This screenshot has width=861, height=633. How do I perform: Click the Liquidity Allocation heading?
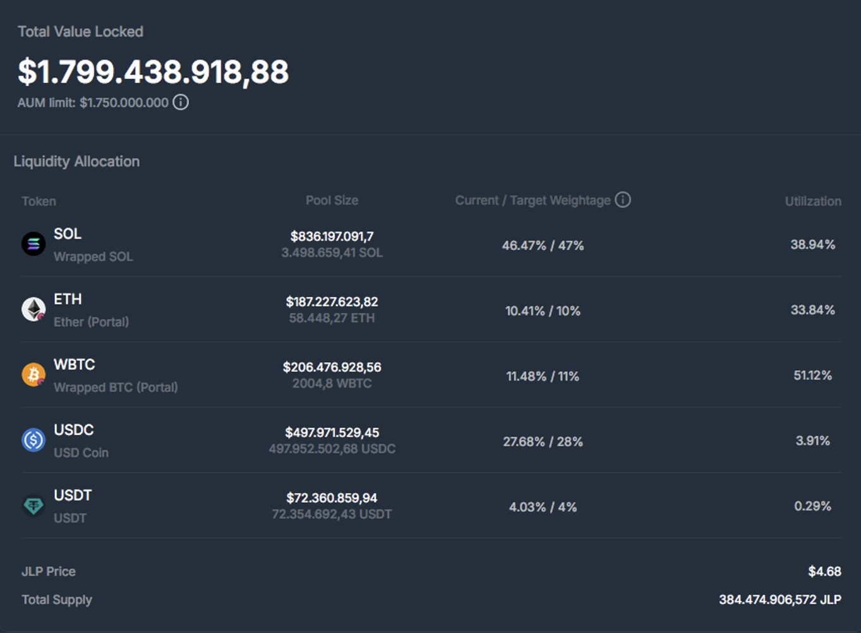pos(76,162)
